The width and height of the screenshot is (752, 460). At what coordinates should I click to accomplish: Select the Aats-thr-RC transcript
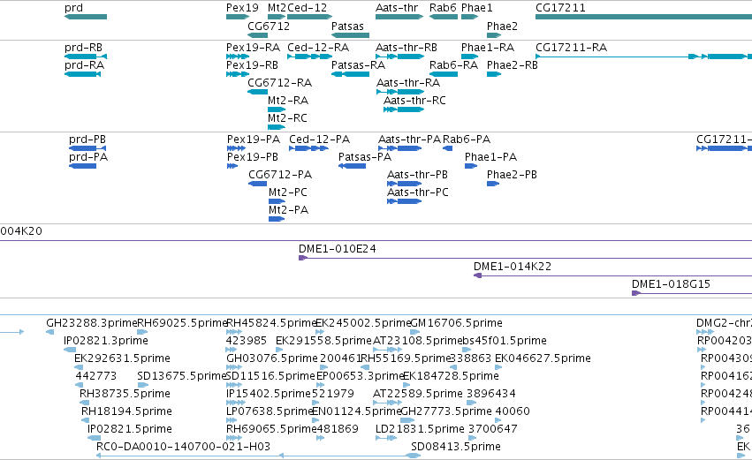[x=404, y=109]
